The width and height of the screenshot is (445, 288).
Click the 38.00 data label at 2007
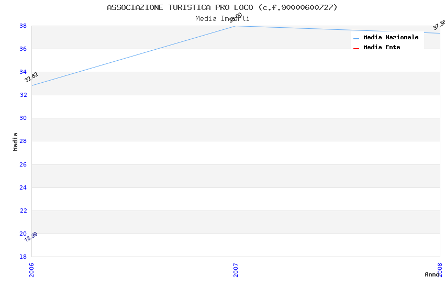coord(236,18)
